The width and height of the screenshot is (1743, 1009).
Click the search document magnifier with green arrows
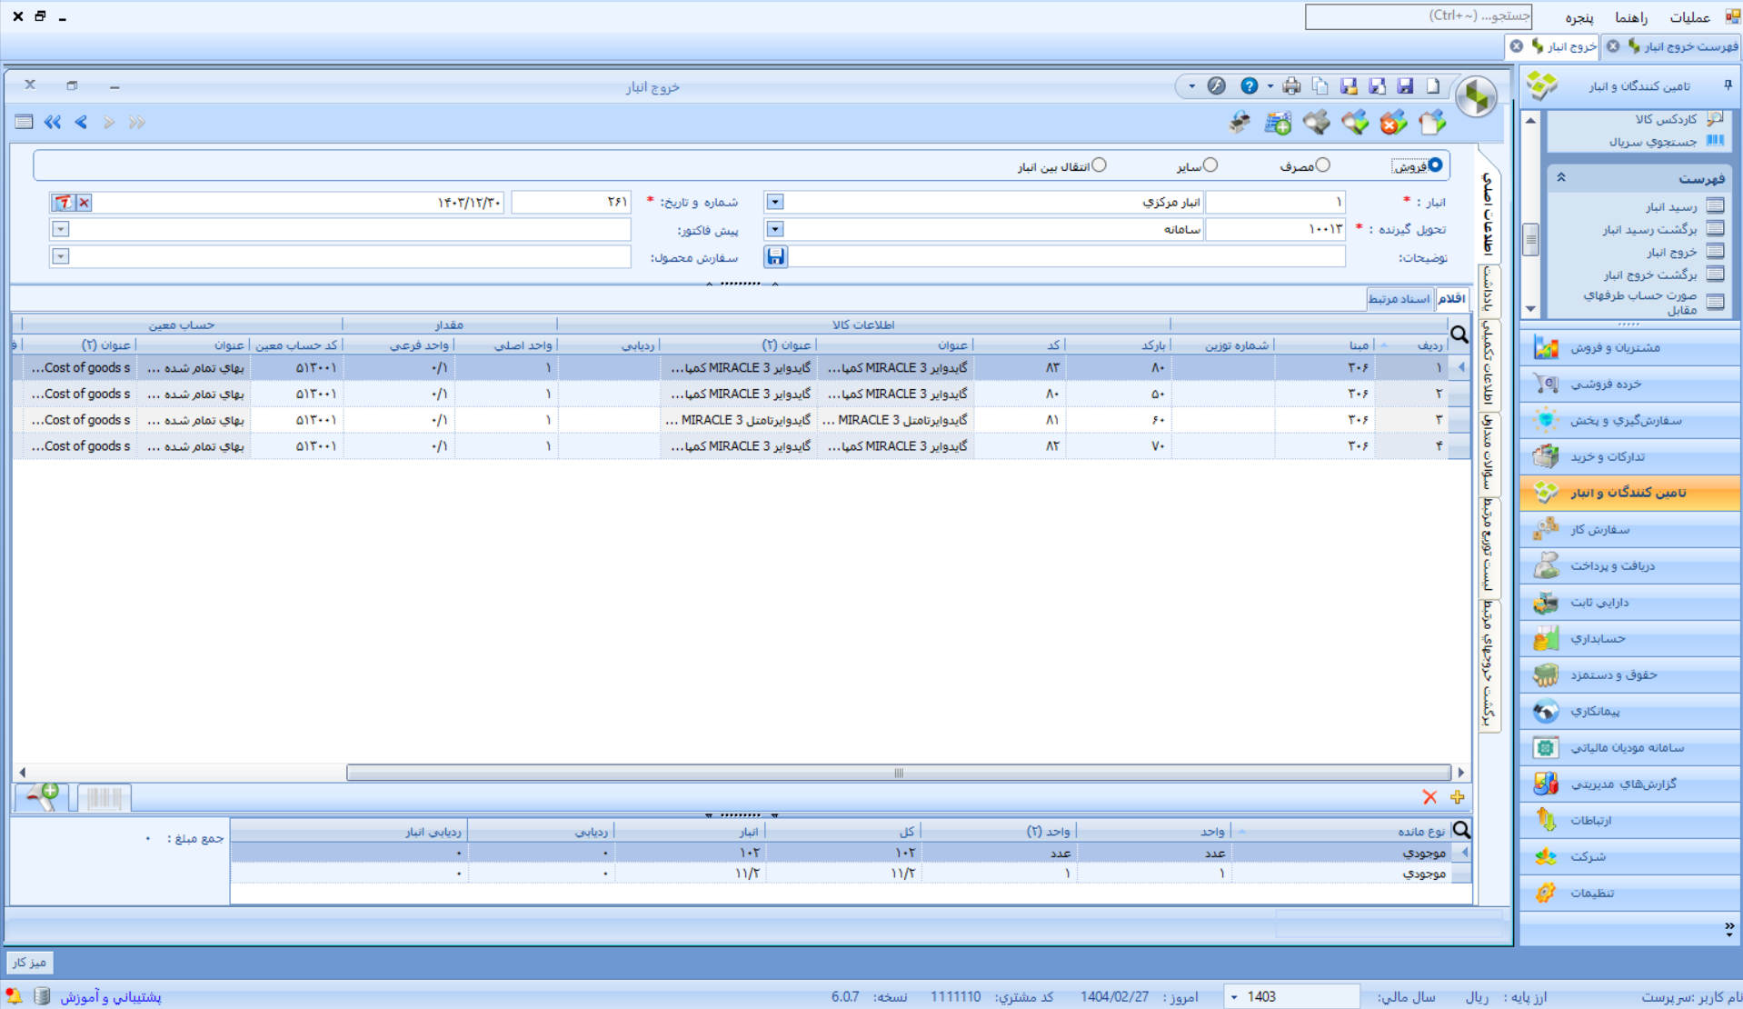(1355, 123)
